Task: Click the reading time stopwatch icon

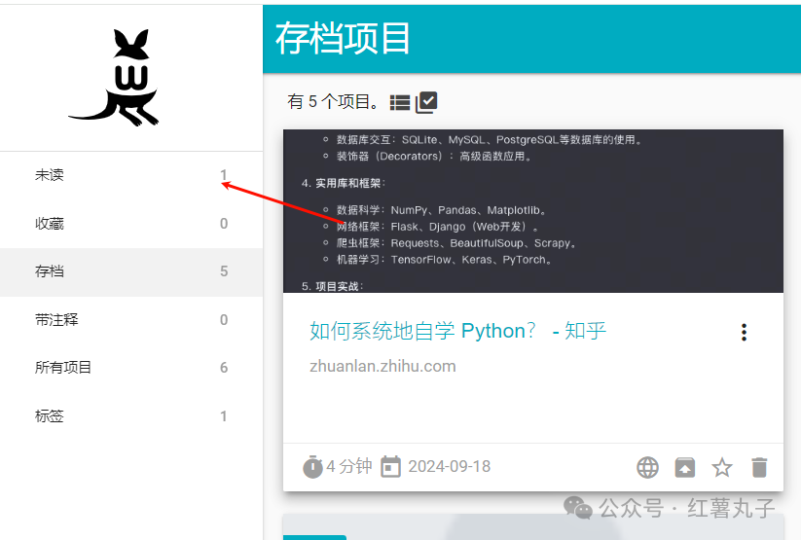Action: tap(312, 467)
